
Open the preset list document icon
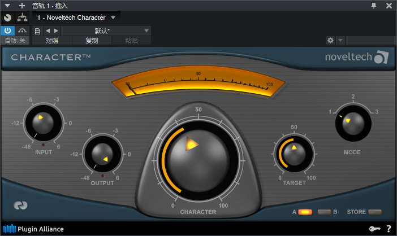(x=37, y=31)
